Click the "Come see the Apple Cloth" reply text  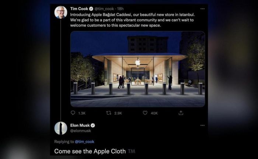pos(90,151)
